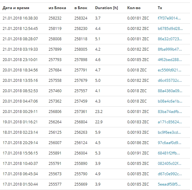The height and width of the screenshot is (190, 192).
Task: Open transaction link b6785d9d28...
Action: tap(170, 29)
